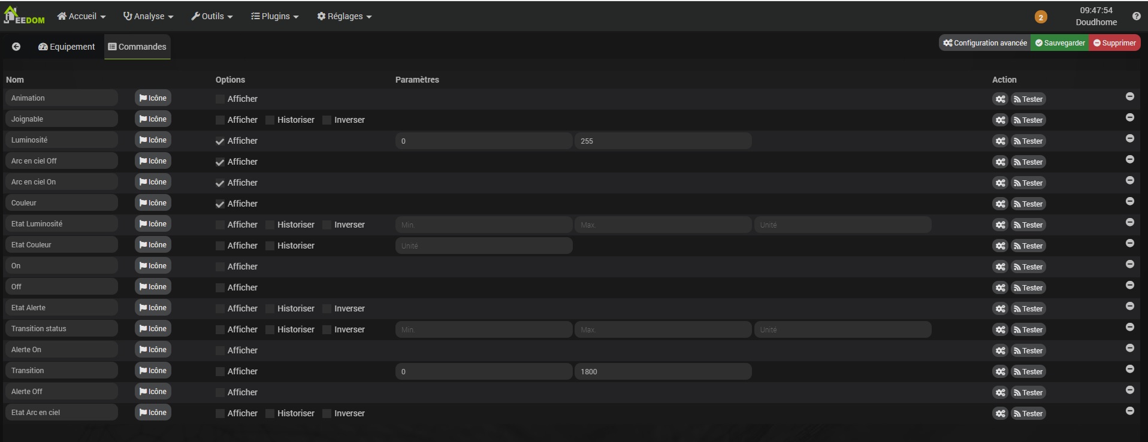The height and width of the screenshot is (442, 1148).
Task: Choose an icon for the Luminosité command
Action: tap(153, 140)
